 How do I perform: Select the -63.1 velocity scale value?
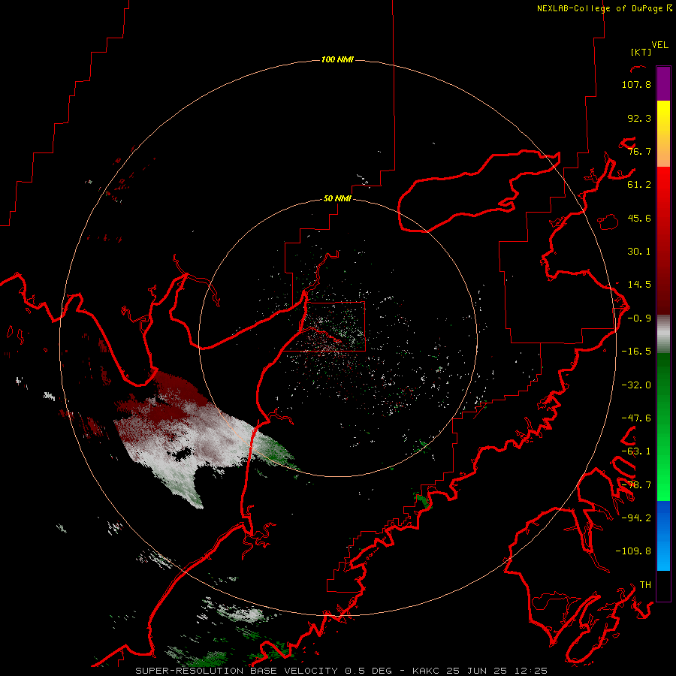coord(636,451)
